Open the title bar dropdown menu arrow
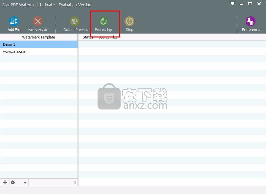266x194 pixels. point(233,4)
